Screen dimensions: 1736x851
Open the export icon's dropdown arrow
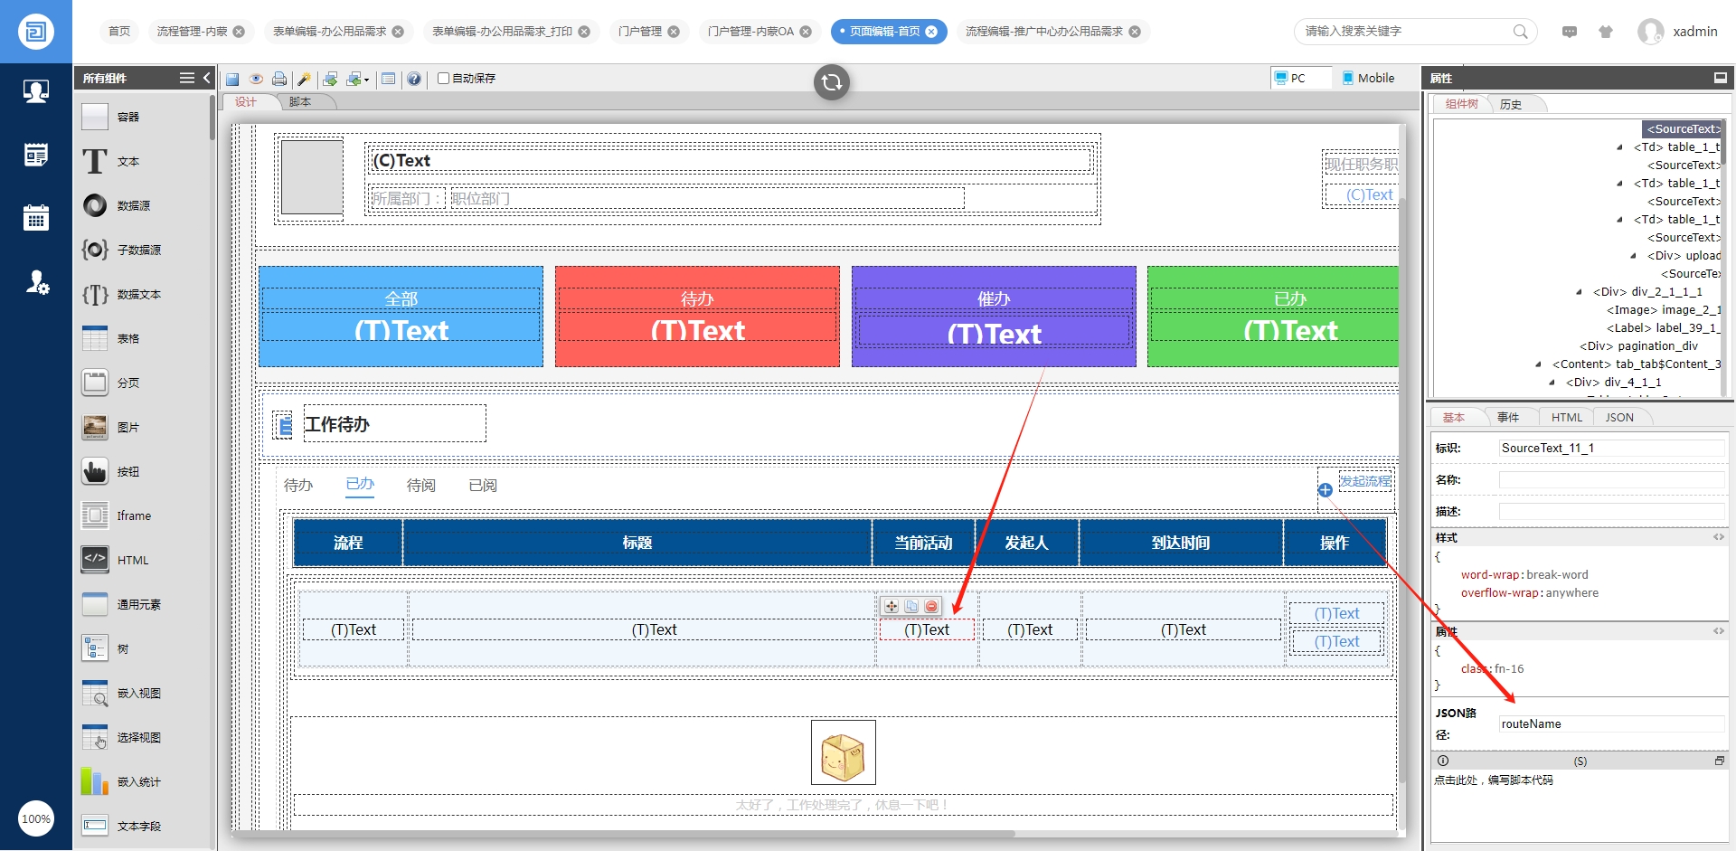[x=366, y=80]
